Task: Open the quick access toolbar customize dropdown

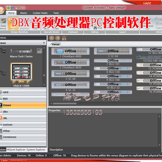Action: coord(28,8)
